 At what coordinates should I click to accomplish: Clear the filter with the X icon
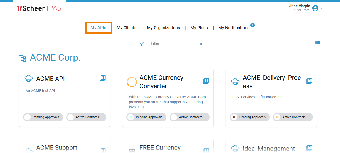(201, 44)
